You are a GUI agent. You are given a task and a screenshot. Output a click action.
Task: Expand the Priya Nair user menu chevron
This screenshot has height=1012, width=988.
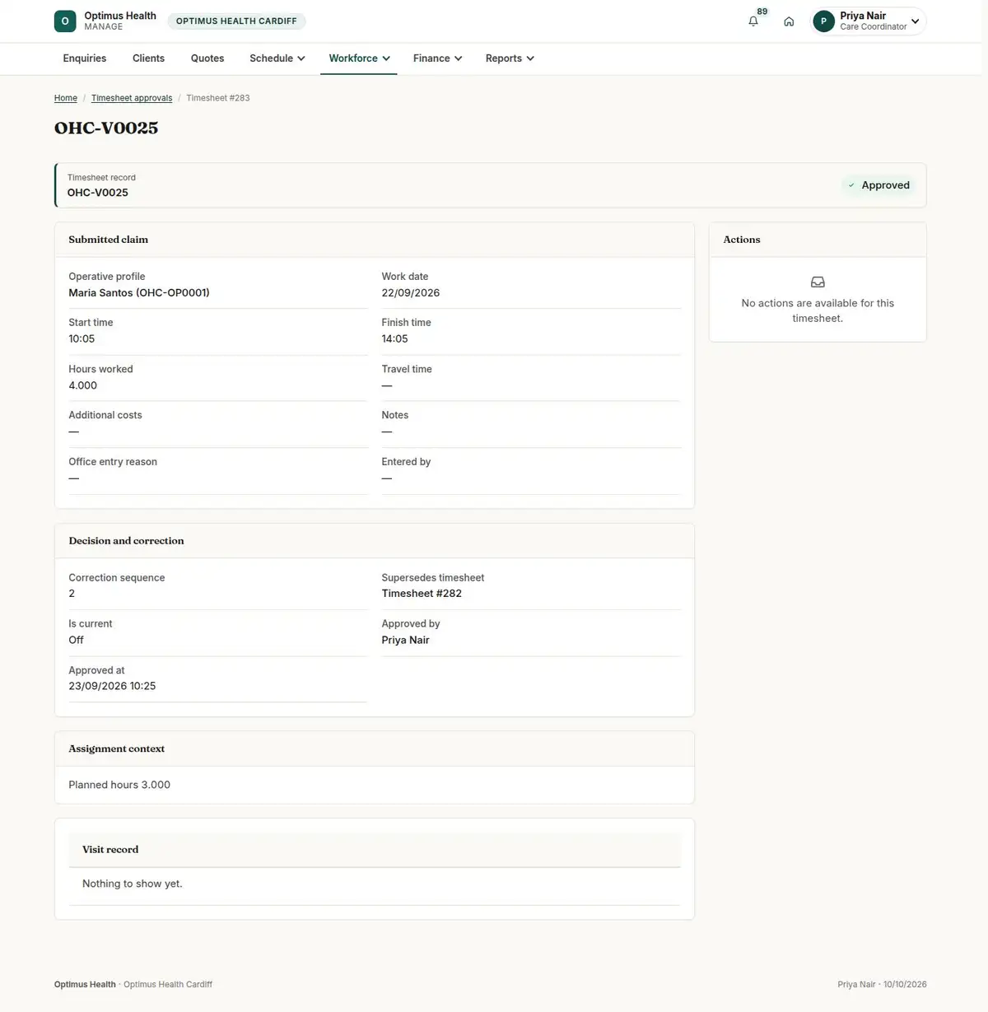click(x=915, y=21)
